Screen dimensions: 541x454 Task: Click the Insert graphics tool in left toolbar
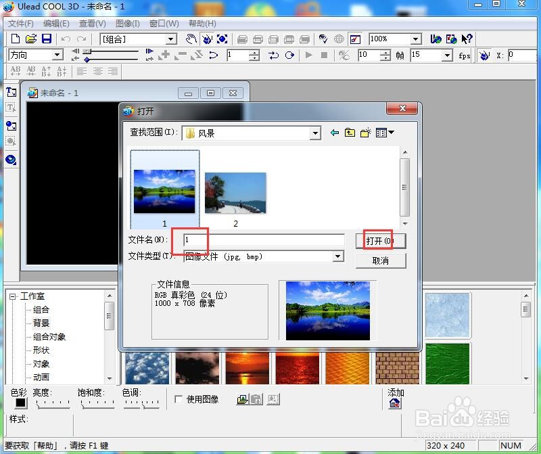(x=11, y=126)
